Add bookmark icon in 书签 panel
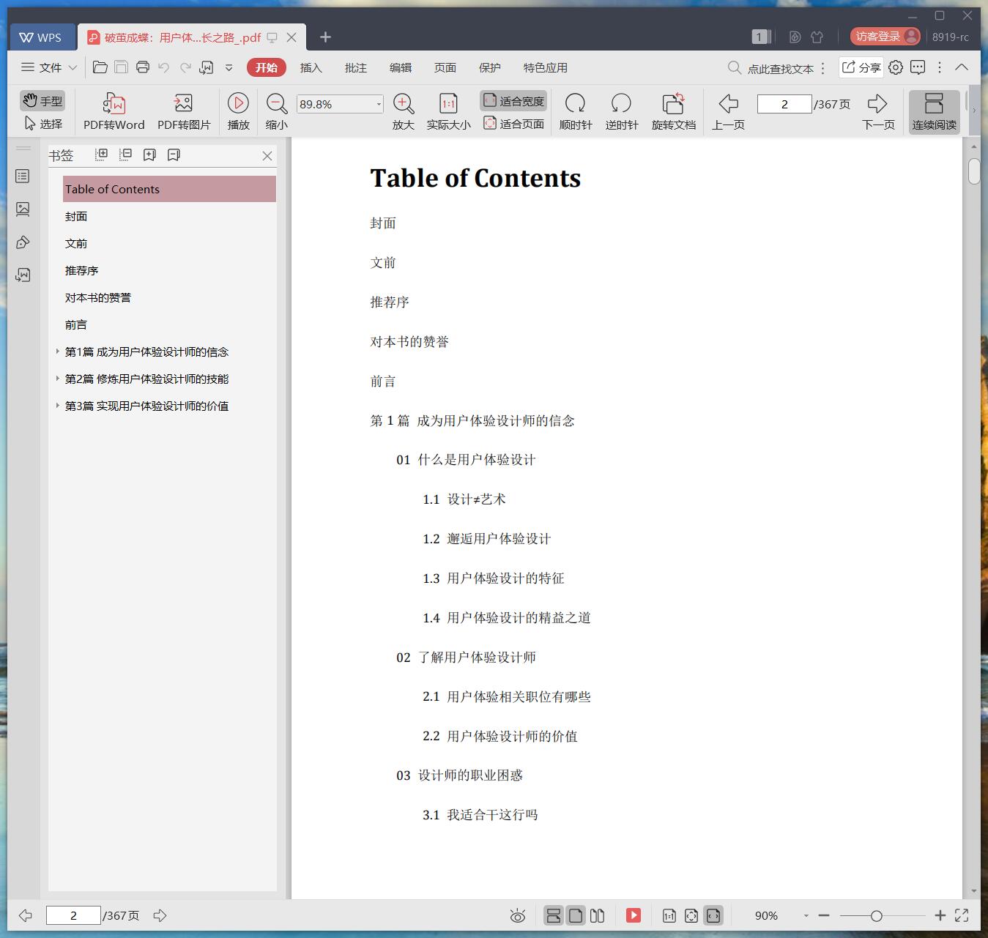988x938 pixels. point(149,155)
